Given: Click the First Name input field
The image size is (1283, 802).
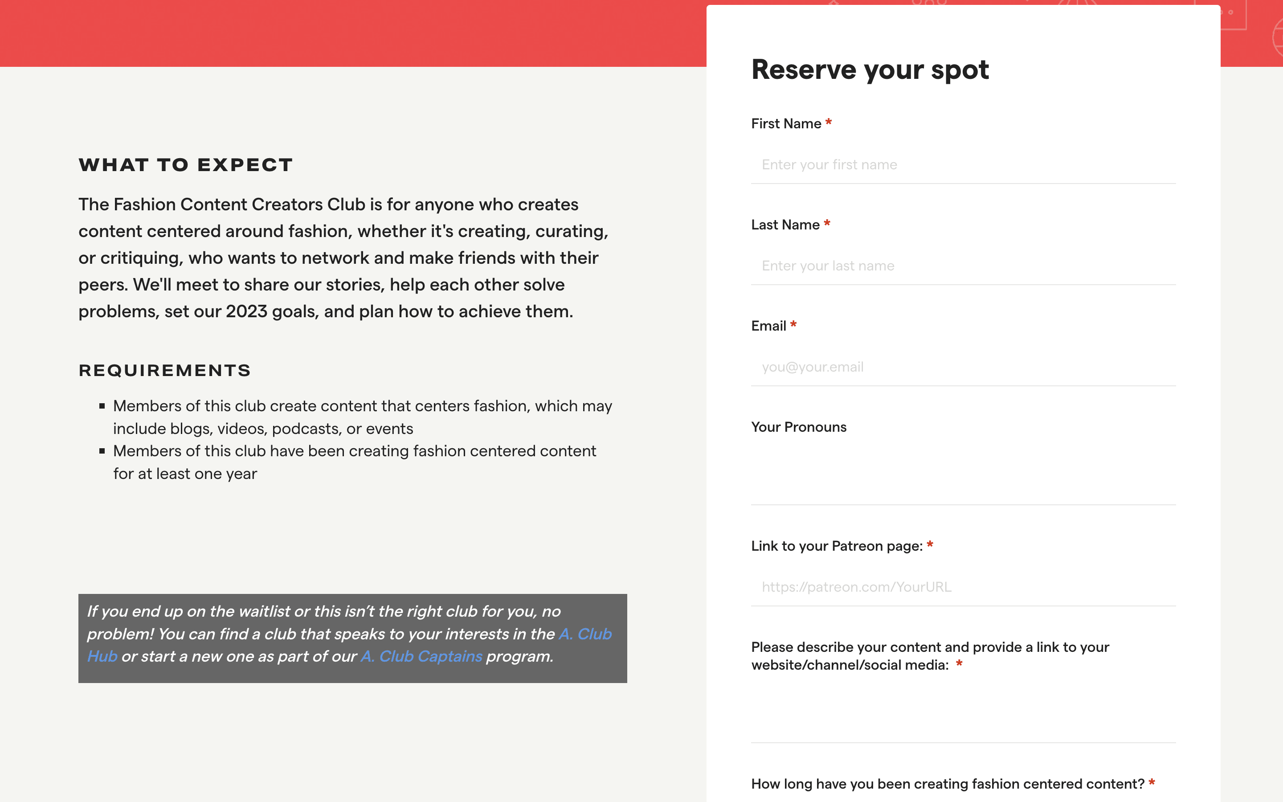Looking at the screenshot, I should point(963,165).
